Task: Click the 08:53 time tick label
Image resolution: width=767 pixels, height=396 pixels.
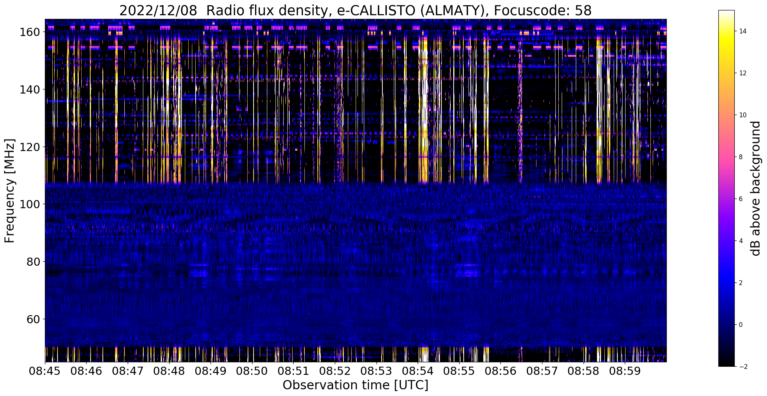Action: pyautogui.click(x=377, y=370)
